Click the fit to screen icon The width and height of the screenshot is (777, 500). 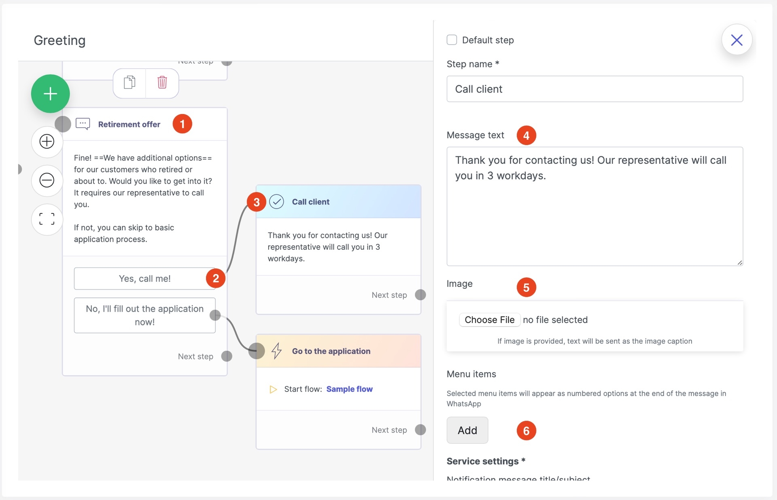(x=47, y=219)
